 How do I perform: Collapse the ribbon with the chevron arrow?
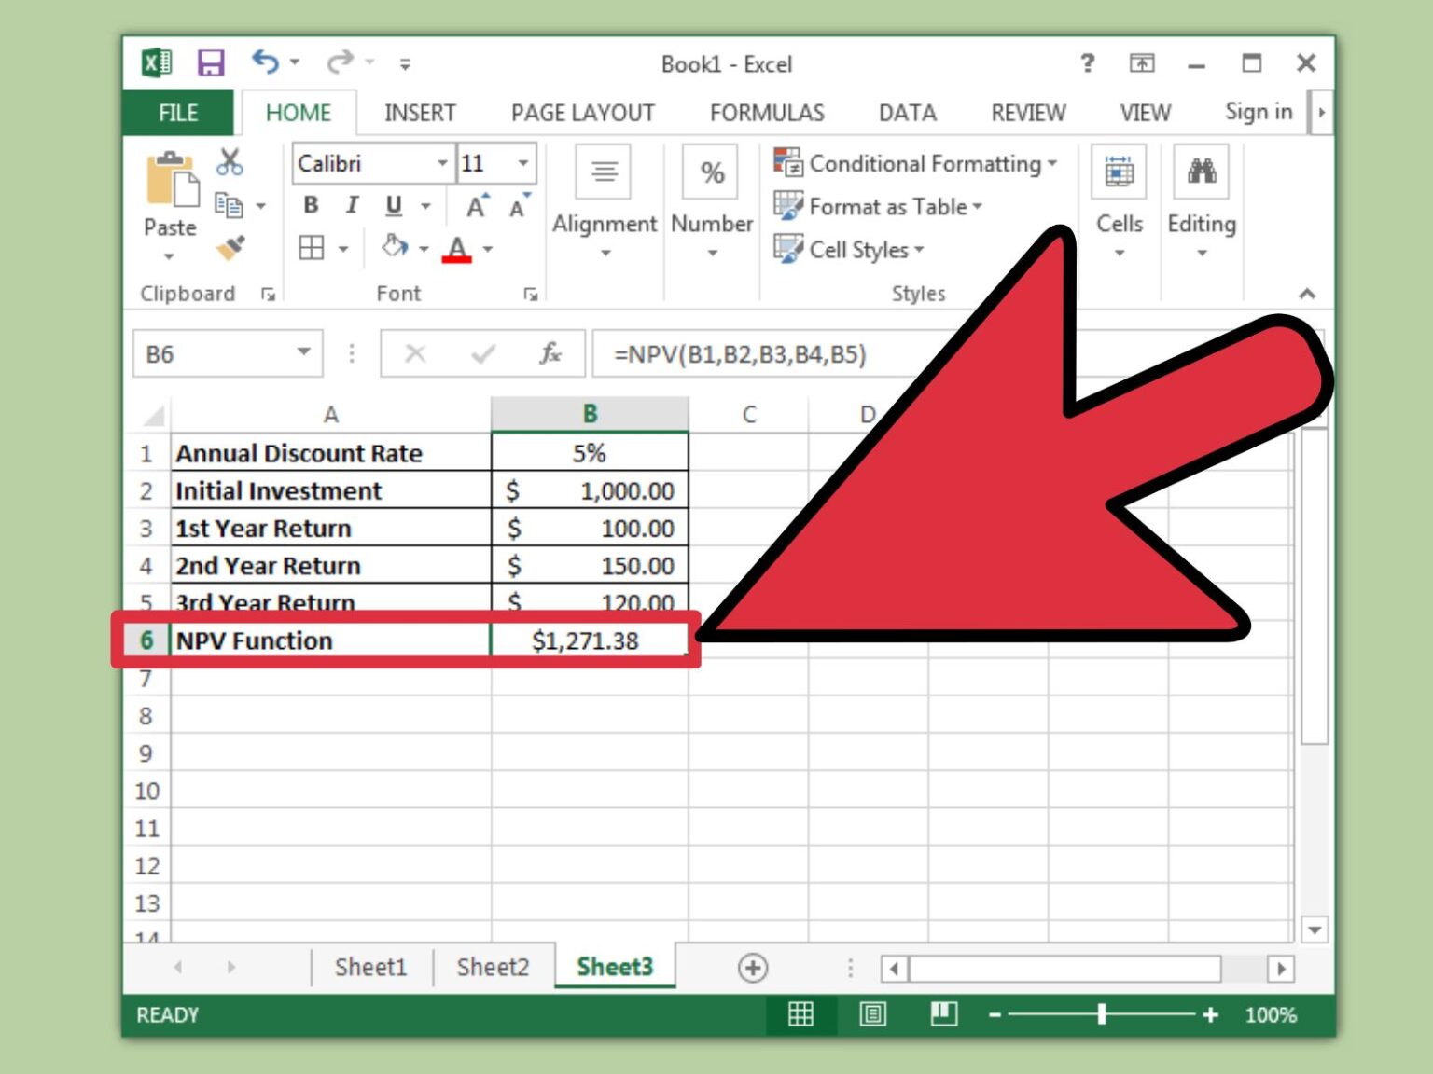[x=1308, y=294]
